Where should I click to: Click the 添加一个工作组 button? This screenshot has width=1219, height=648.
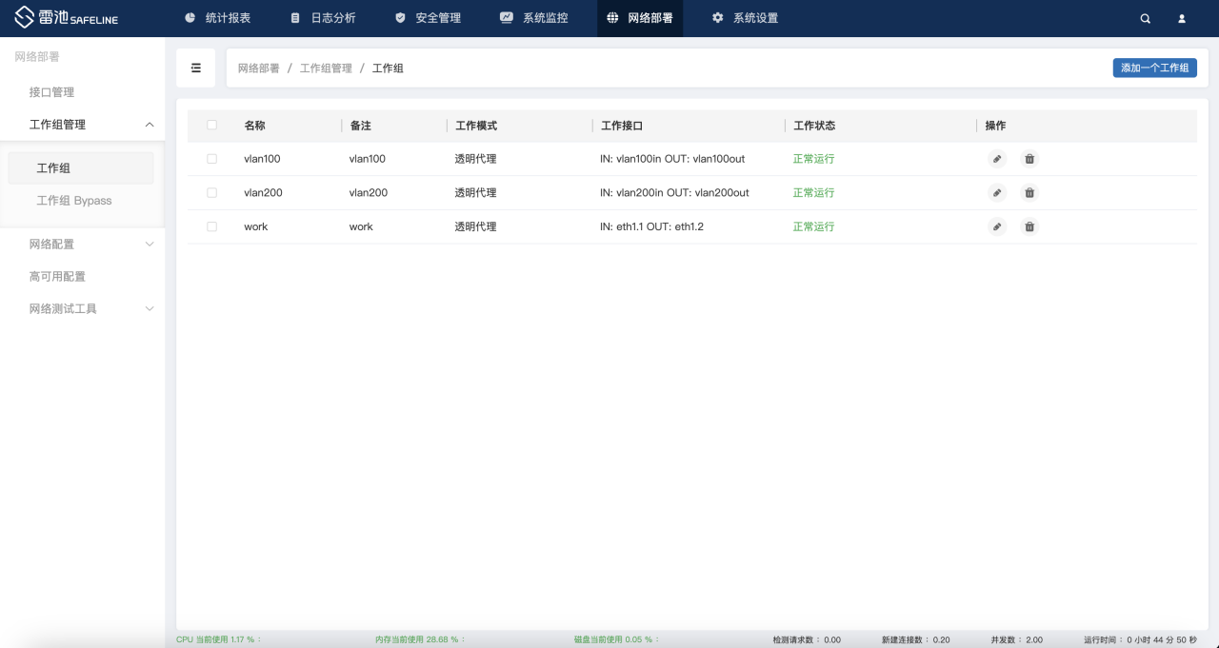[x=1154, y=69]
